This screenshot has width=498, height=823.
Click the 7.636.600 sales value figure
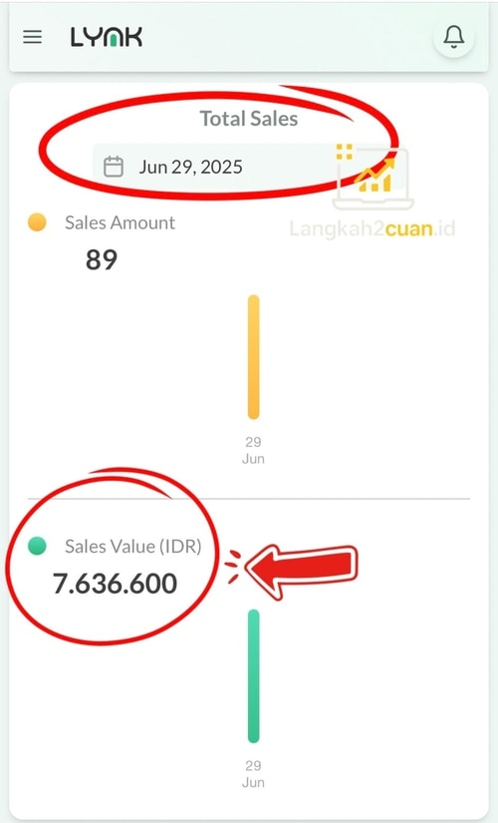(116, 584)
